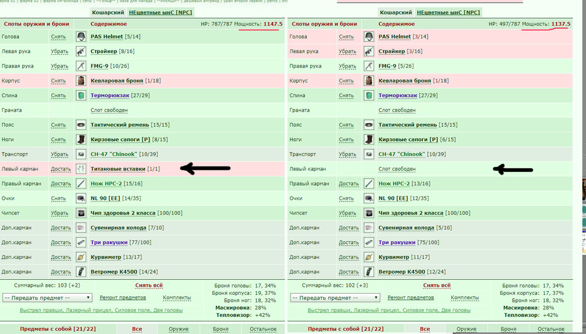
Task: Select Броня tab in left panel
Action: pyautogui.click(x=221, y=329)
